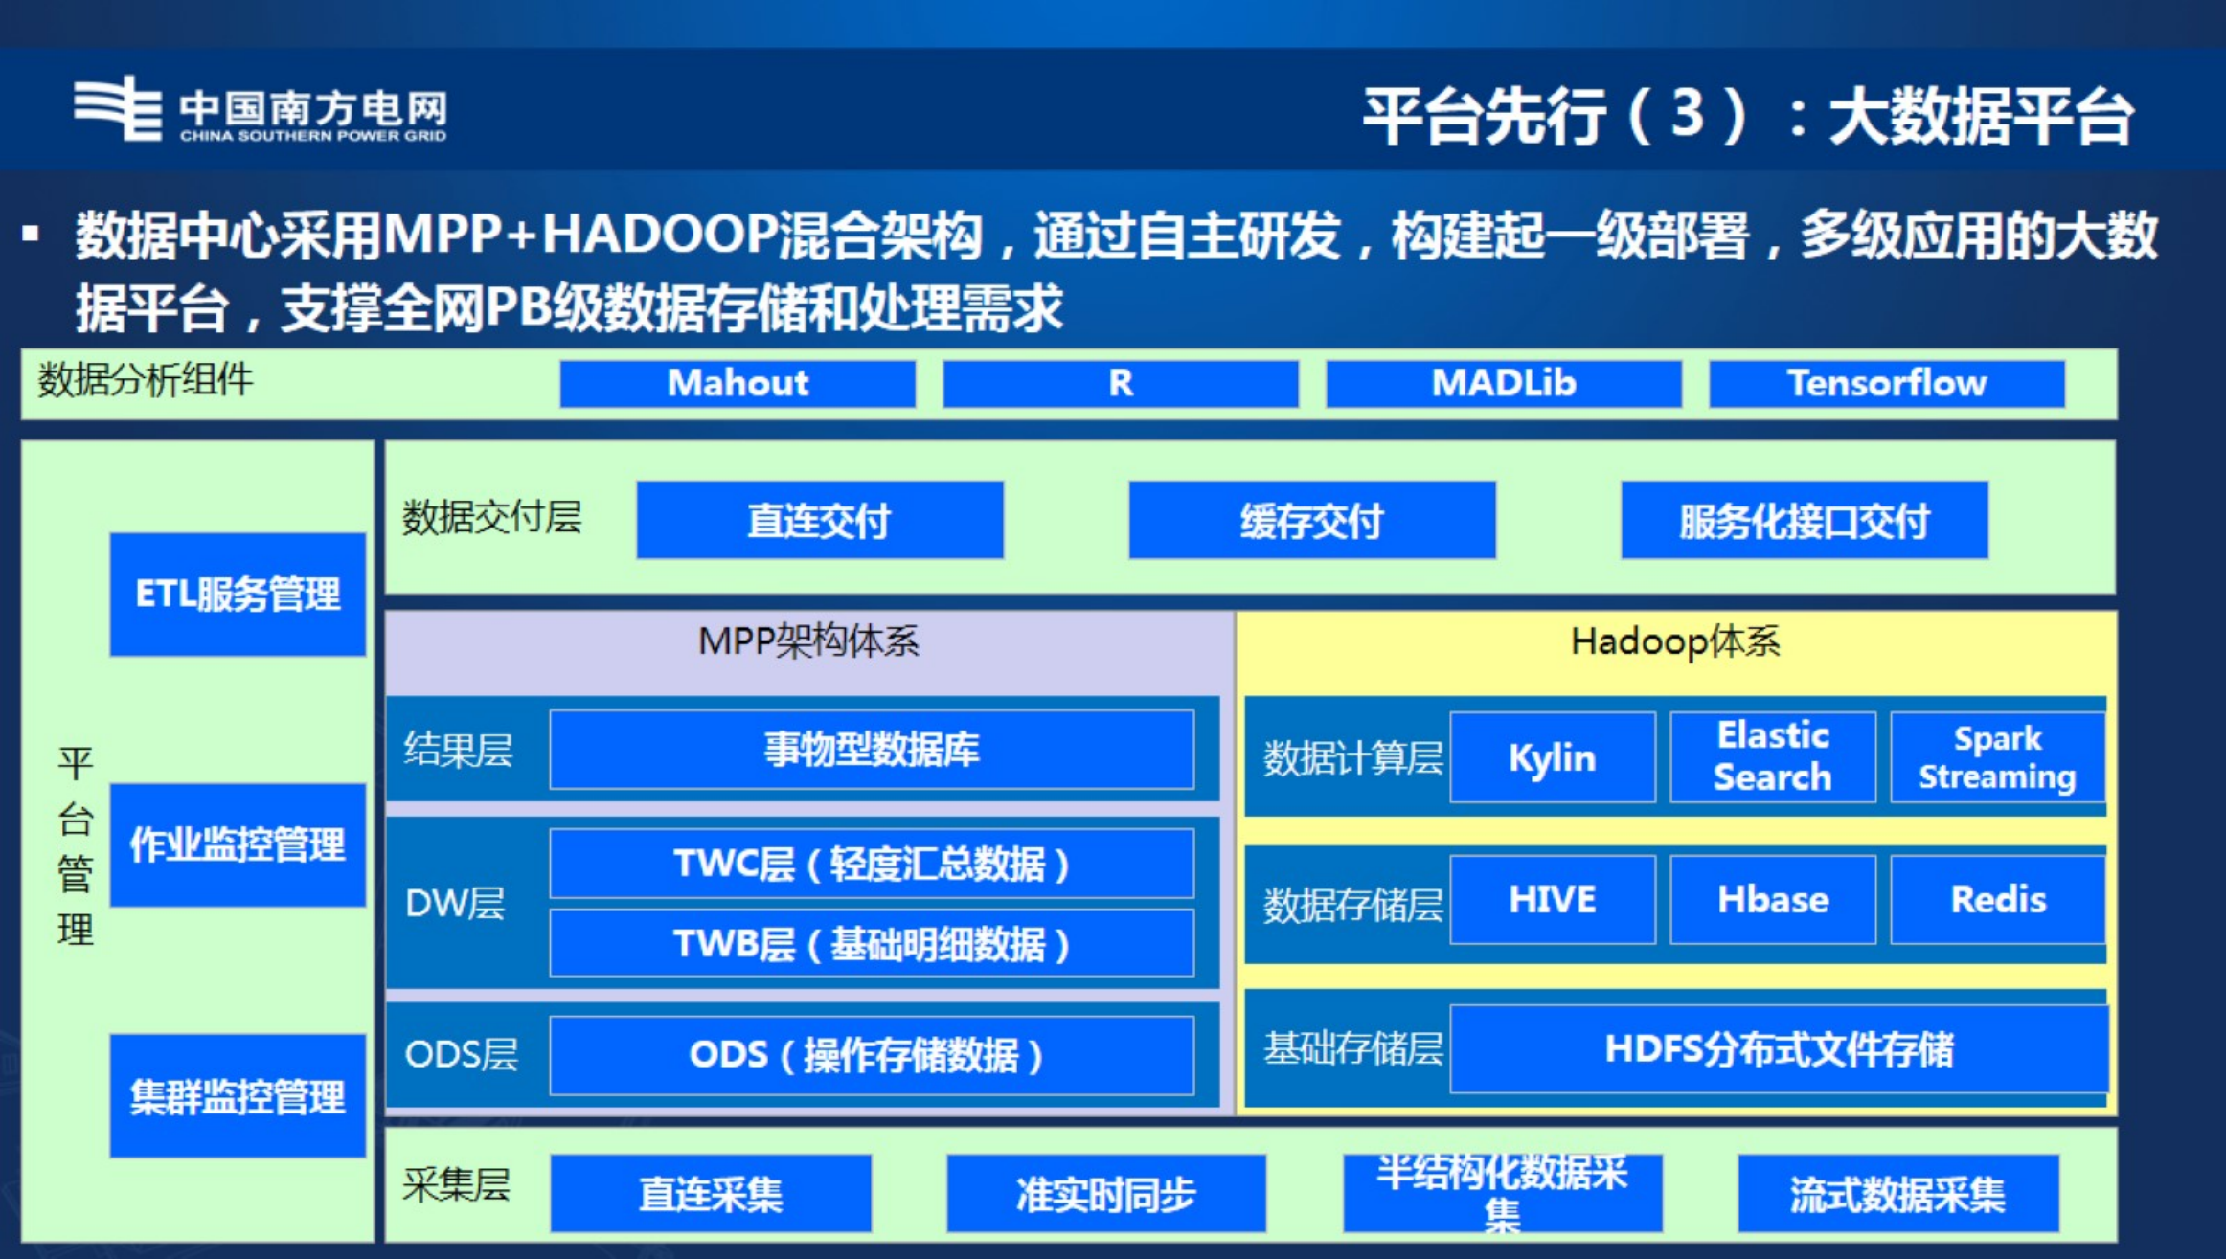
Task: Click the 直连交付 delivery box
Action: 819,520
